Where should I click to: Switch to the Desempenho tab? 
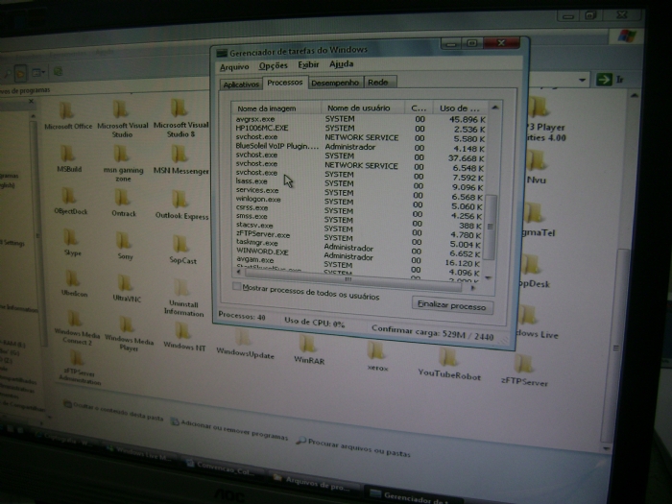pyautogui.click(x=335, y=83)
